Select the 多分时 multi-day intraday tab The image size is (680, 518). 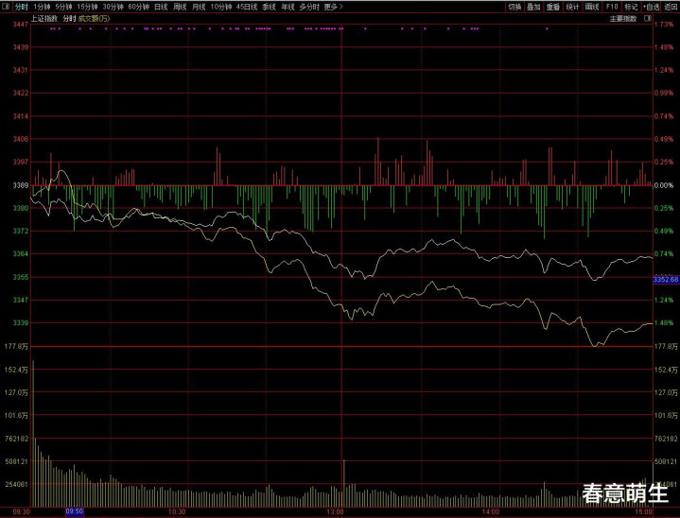point(309,7)
